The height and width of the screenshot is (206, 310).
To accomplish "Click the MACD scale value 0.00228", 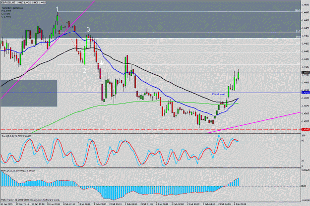I will pos(305,169).
